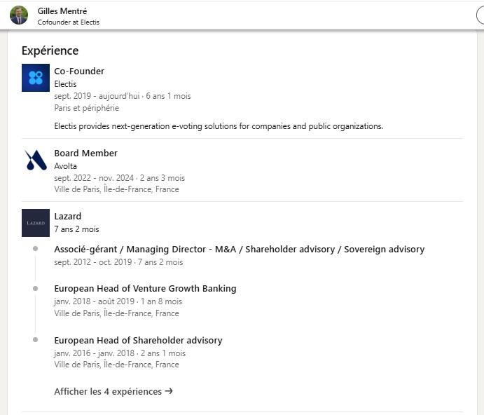Click the Lazard company name heading
The width and height of the screenshot is (484, 415).
pyautogui.click(x=68, y=216)
